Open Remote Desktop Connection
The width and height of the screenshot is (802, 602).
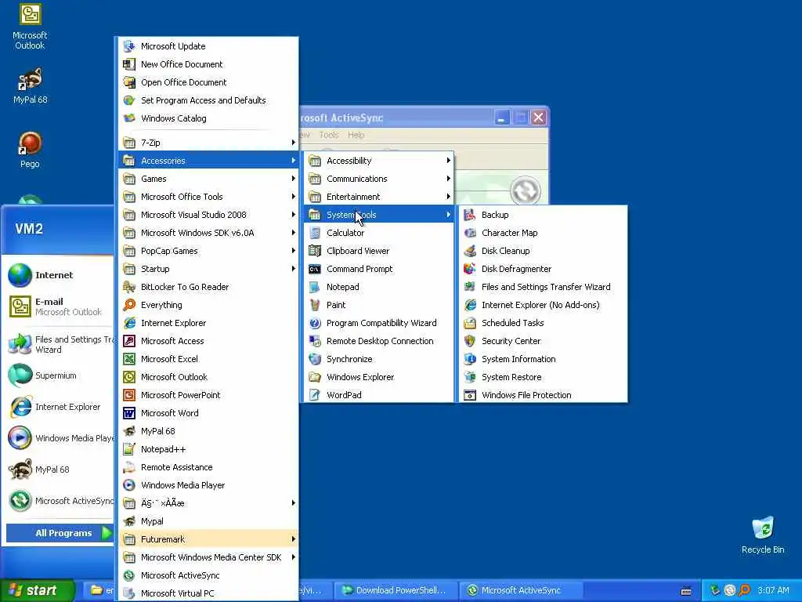pos(378,341)
